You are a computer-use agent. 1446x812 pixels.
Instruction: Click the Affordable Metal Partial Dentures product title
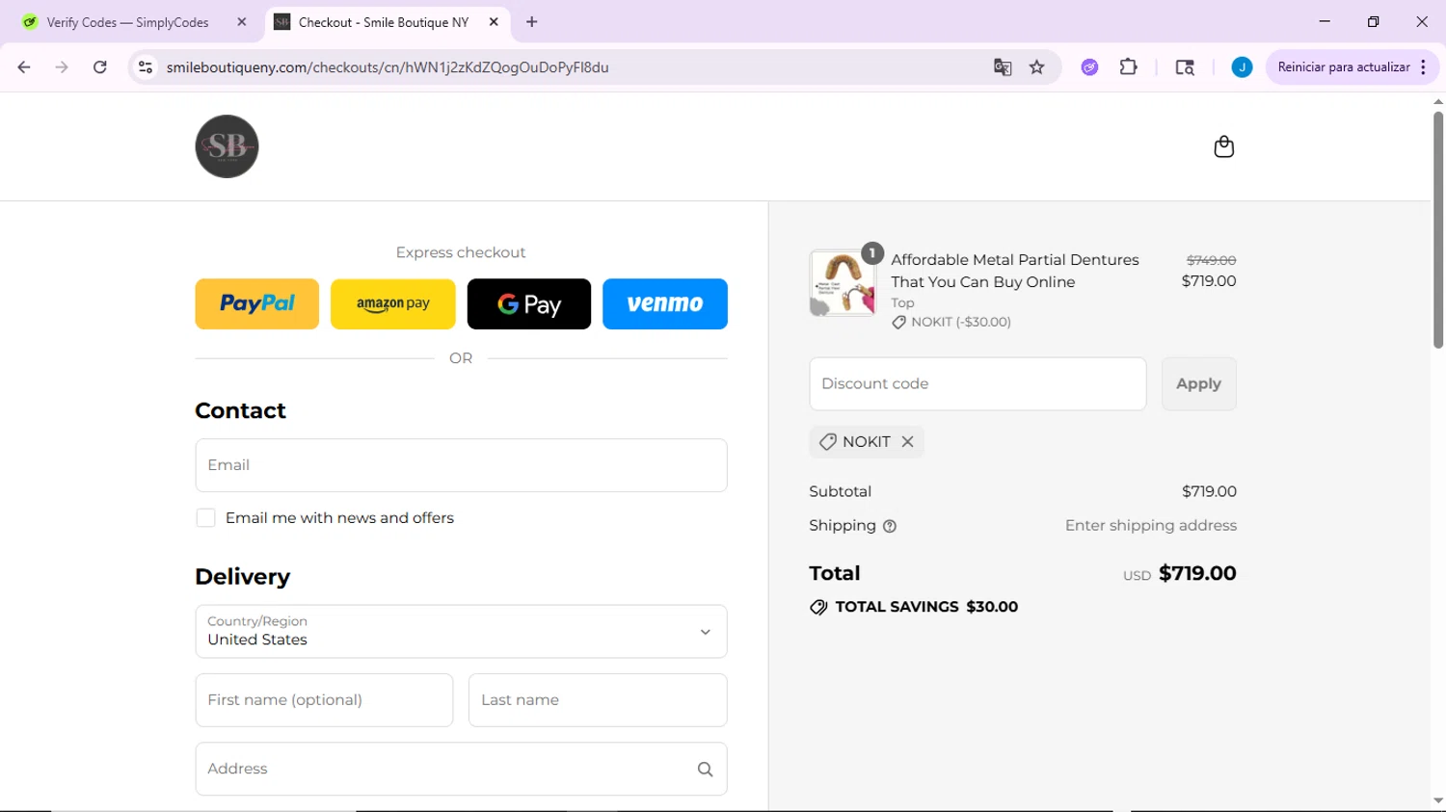1015,271
